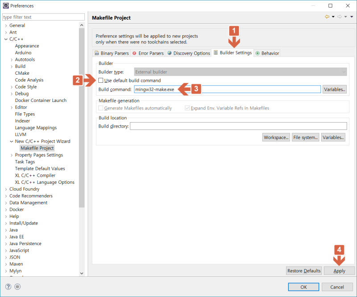Screen dimensions: 357x297
Task: Select Template Default Values item
Action: pyautogui.click(x=40, y=169)
